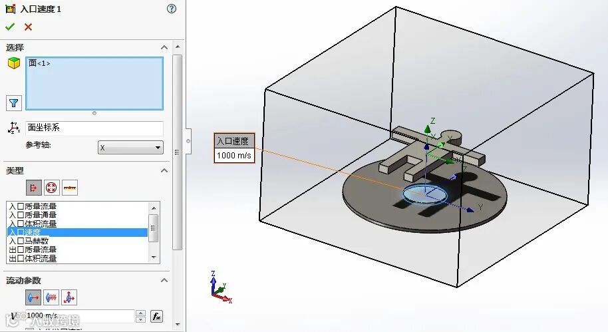The image size is (608, 332).
Task: Click 1000 m/s callout value in viewport
Action: pyautogui.click(x=233, y=156)
